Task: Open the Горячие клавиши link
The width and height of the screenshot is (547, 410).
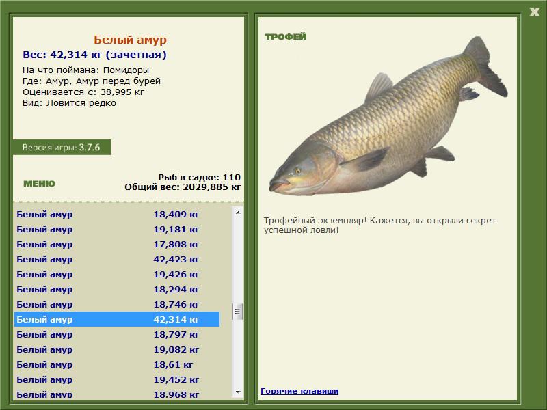Action: pyautogui.click(x=299, y=391)
